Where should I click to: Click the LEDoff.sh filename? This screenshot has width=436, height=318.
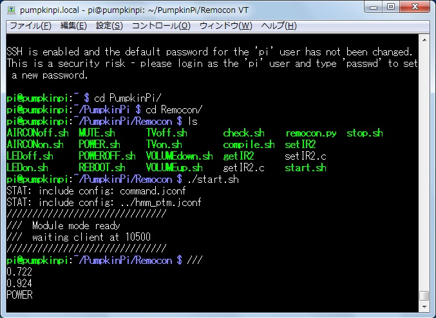click(30, 156)
